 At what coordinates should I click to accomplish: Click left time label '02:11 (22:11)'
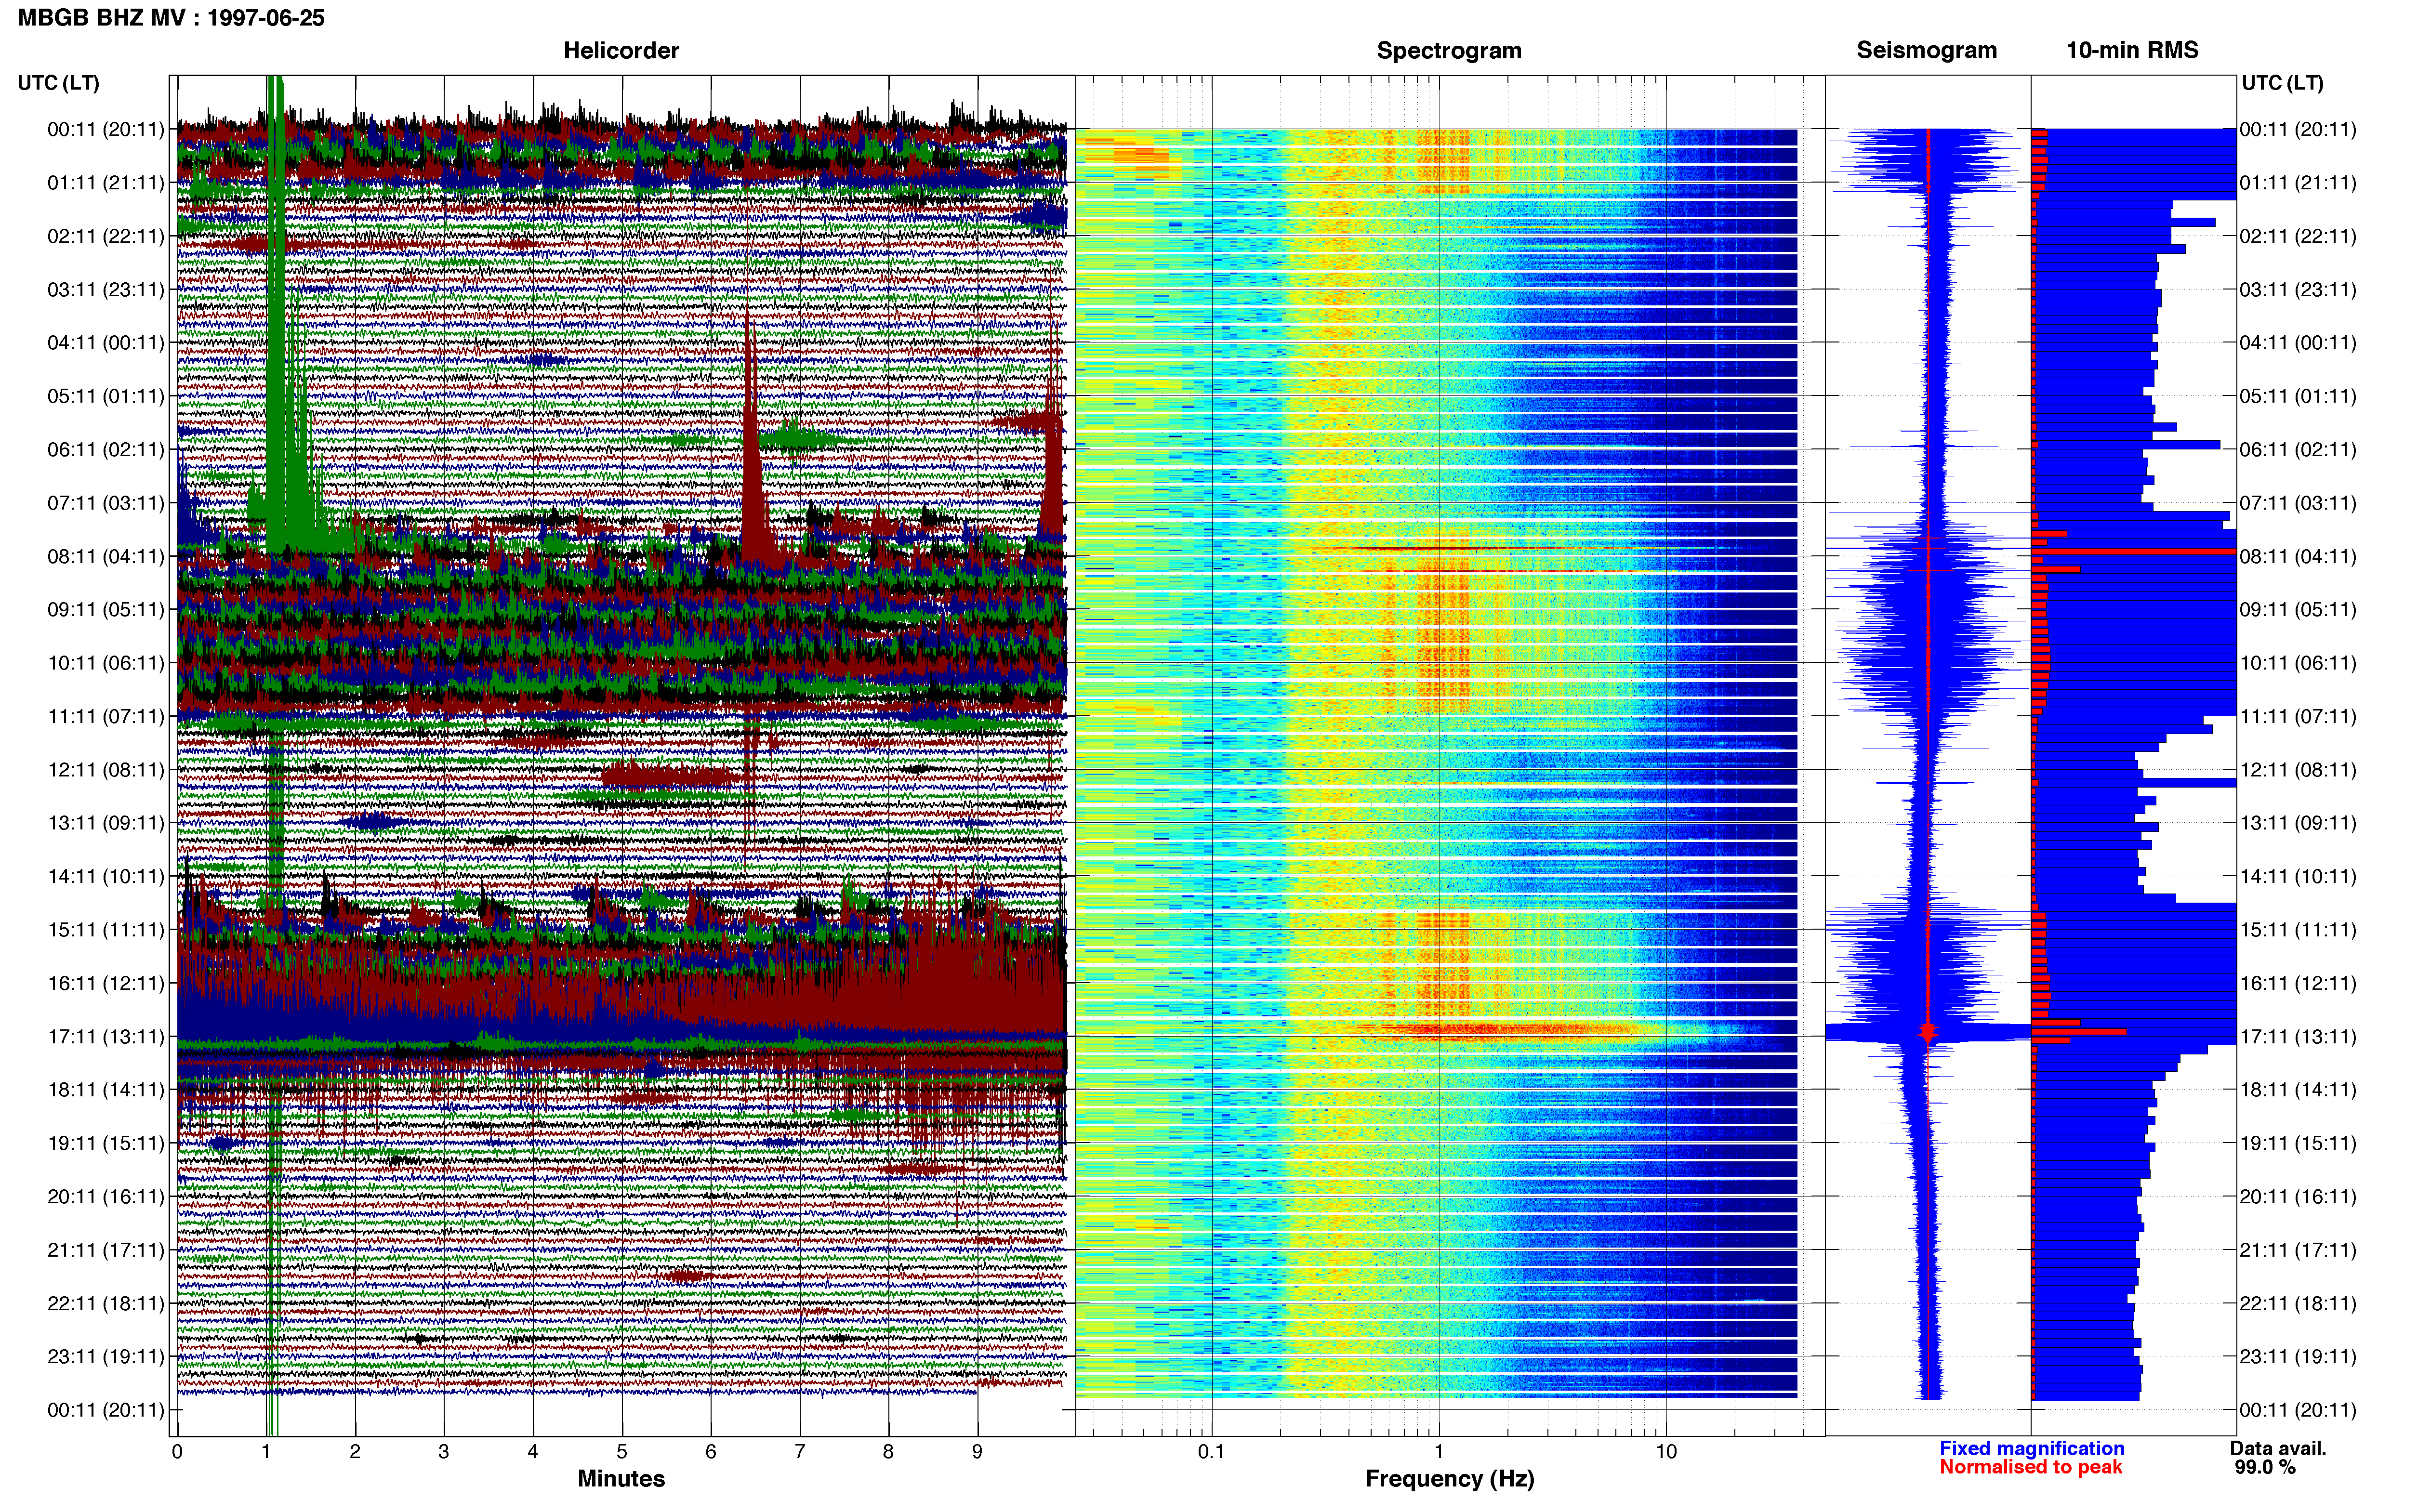pyautogui.click(x=105, y=236)
